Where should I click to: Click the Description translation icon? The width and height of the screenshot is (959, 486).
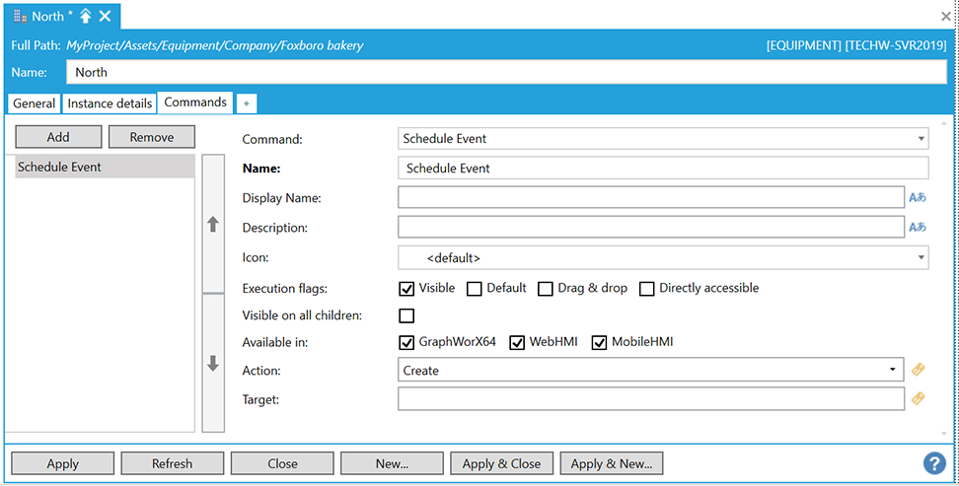pos(918,228)
